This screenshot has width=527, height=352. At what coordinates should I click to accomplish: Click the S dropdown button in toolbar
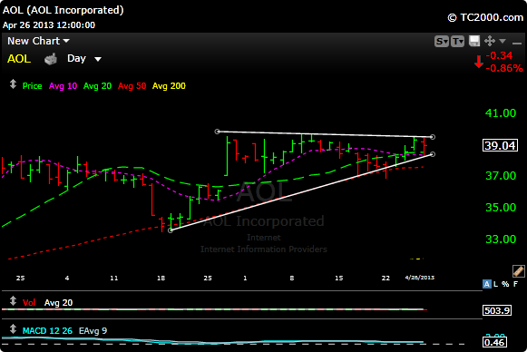pos(442,42)
